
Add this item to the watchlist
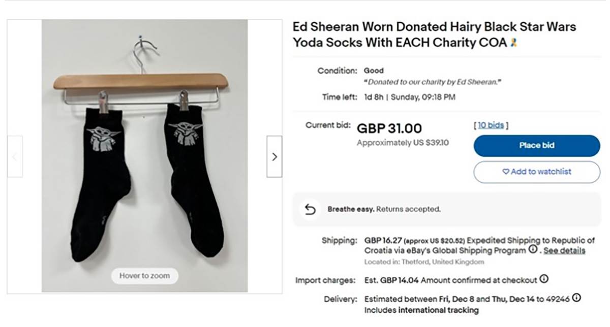(536, 172)
